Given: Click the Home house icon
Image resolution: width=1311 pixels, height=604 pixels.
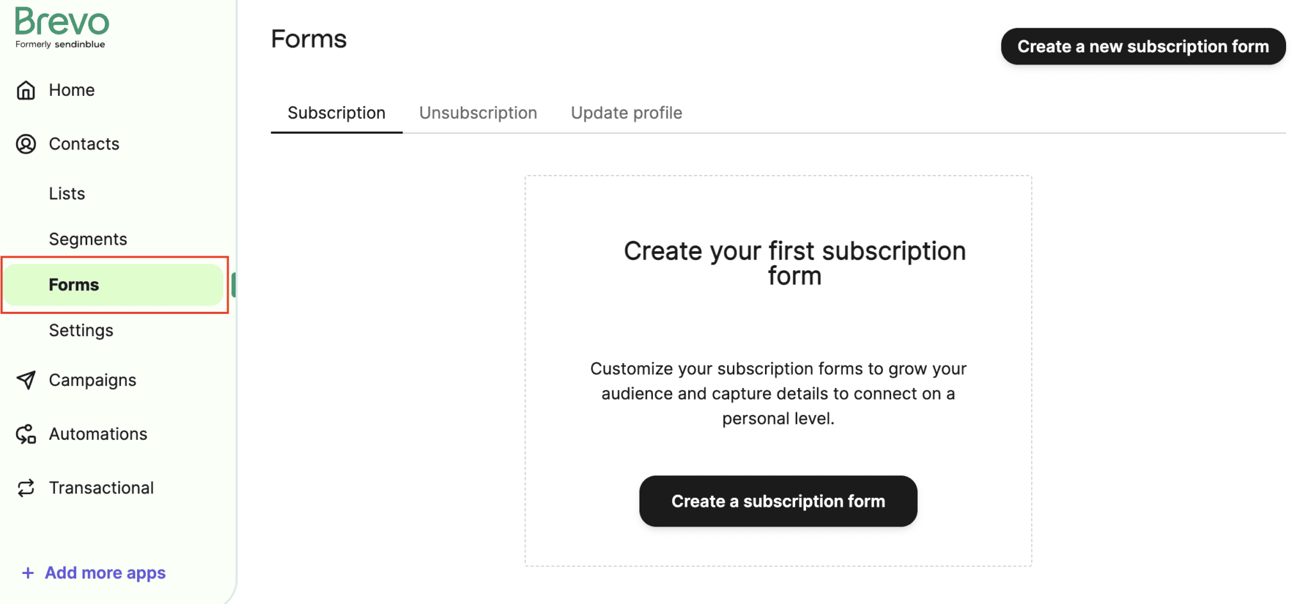Looking at the screenshot, I should pyautogui.click(x=26, y=90).
